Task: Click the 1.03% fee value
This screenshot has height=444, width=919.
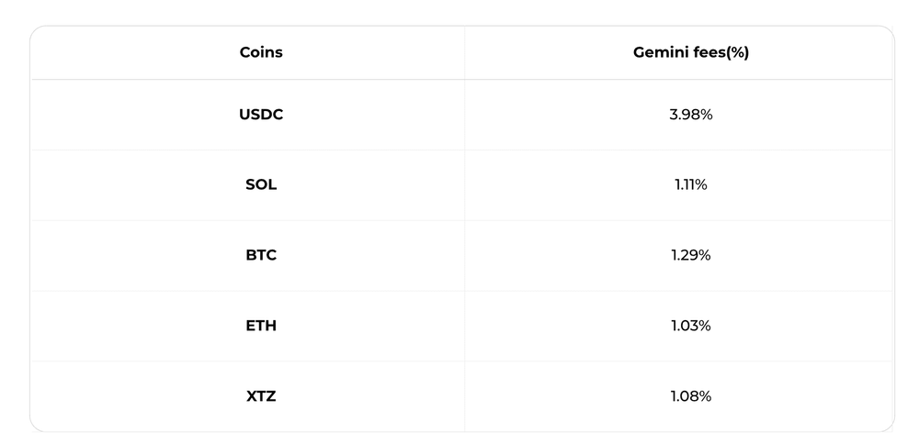Action: [690, 326]
